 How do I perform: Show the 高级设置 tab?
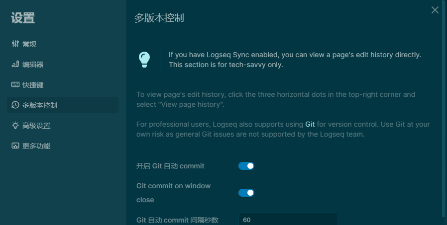coord(36,126)
